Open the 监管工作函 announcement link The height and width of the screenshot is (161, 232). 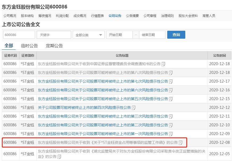(108, 142)
